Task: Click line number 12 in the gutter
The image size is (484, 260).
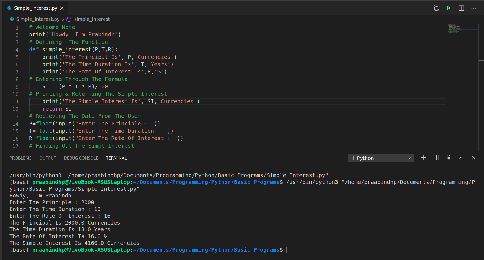Action: (15, 109)
